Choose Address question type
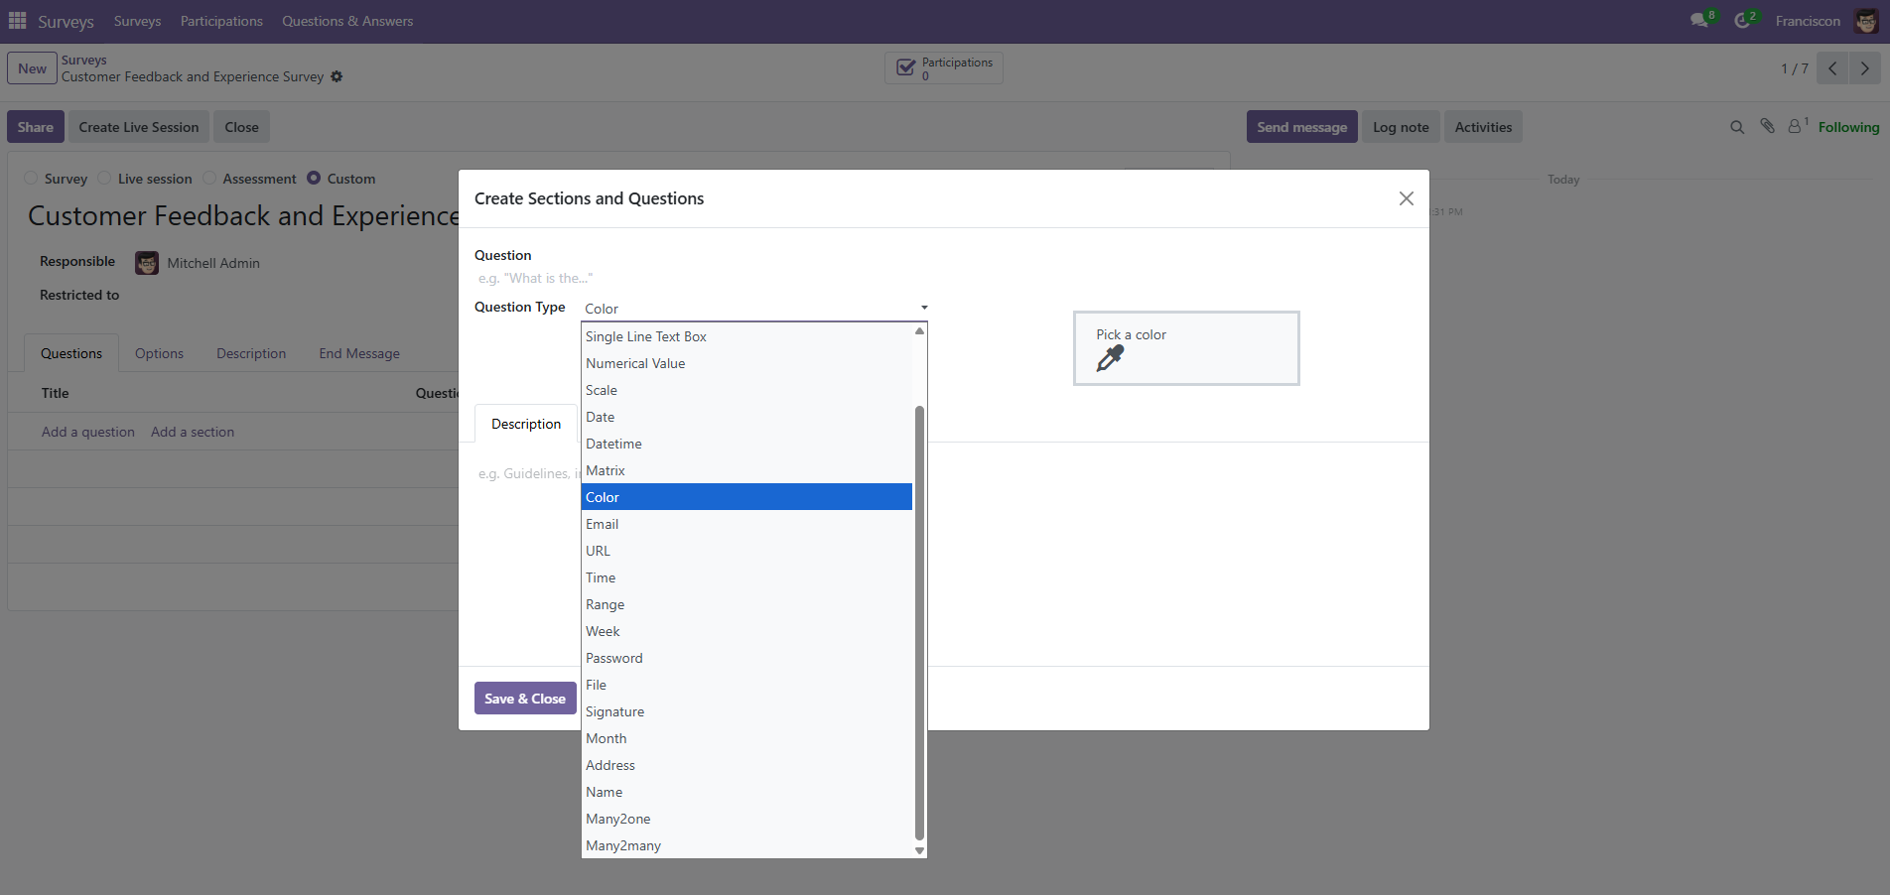Viewport: 1890px width, 895px height. [x=746, y=765]
